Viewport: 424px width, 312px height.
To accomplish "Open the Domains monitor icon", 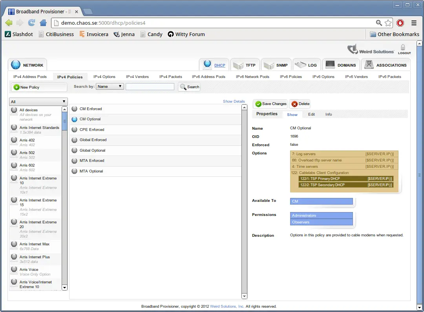I will click(330, 65).
